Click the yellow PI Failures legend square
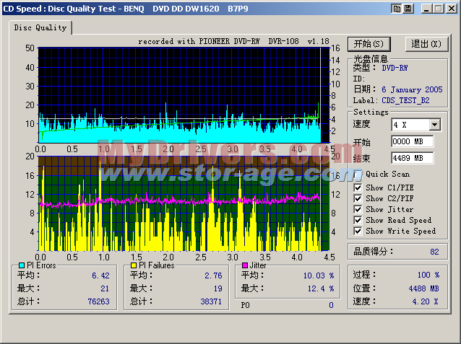This screenshot has height=344, width=461. point(134,265)
